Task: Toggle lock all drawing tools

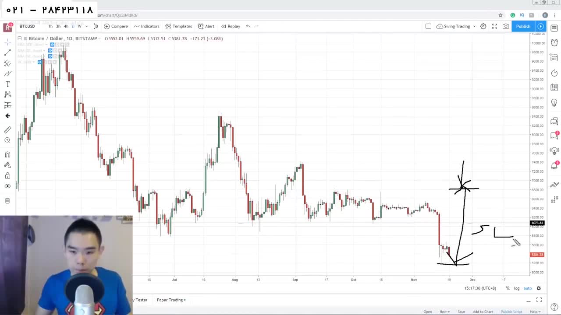Action: 7,175
